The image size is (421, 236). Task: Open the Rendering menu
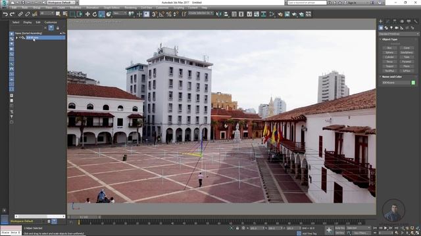point(130,8)
